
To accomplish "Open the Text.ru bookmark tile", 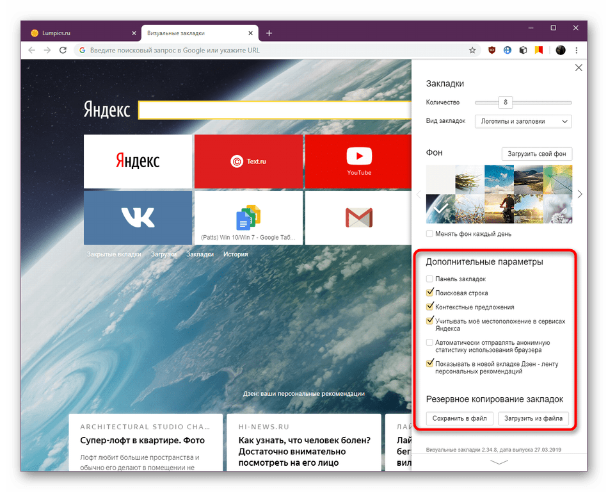I will pos(248,161).
